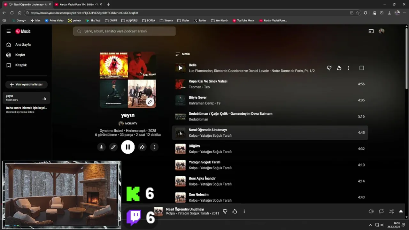Open three-dot menu for Belle

pos(349,68)
